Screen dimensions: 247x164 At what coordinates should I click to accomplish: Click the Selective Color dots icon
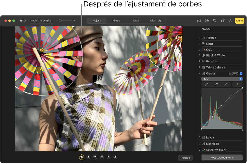[203, 150]
